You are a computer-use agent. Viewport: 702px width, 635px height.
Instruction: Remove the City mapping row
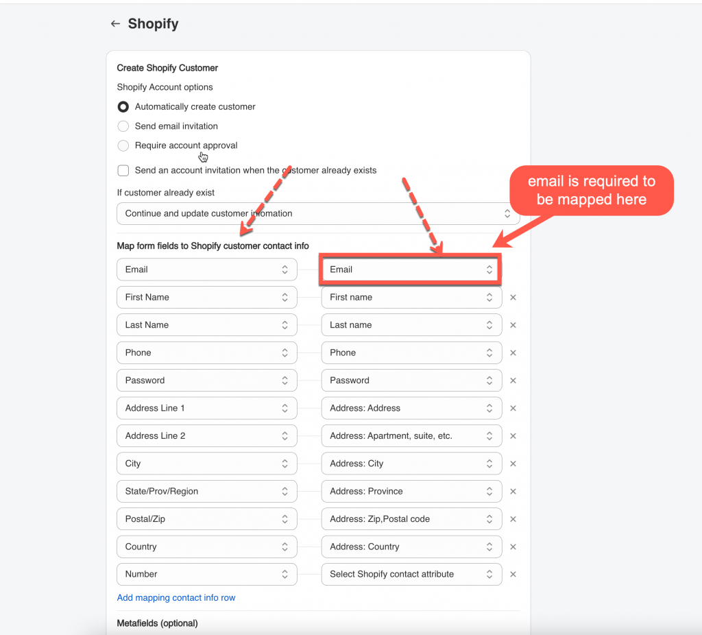click(513, 464)
